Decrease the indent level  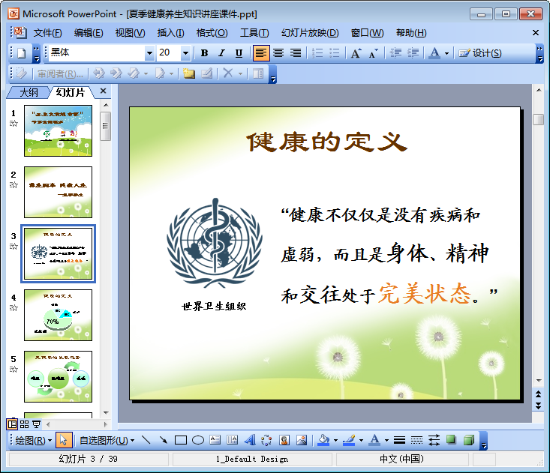click(x=395, y=53)
